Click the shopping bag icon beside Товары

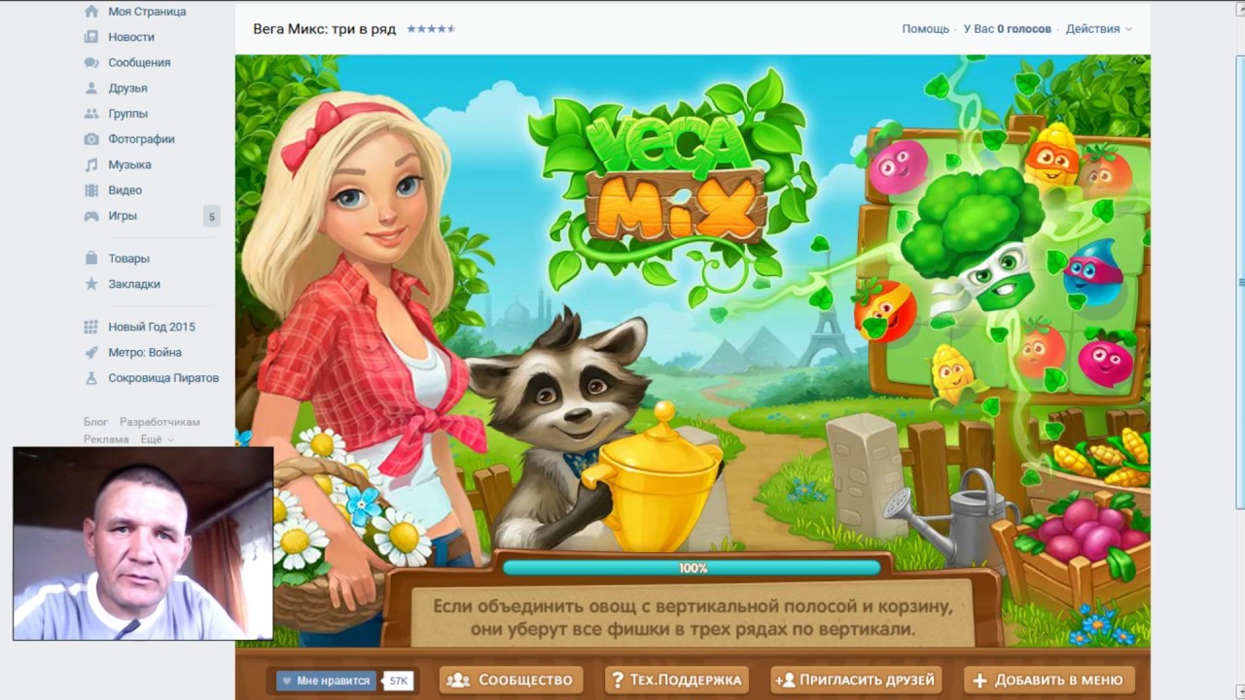pos(91,259)
